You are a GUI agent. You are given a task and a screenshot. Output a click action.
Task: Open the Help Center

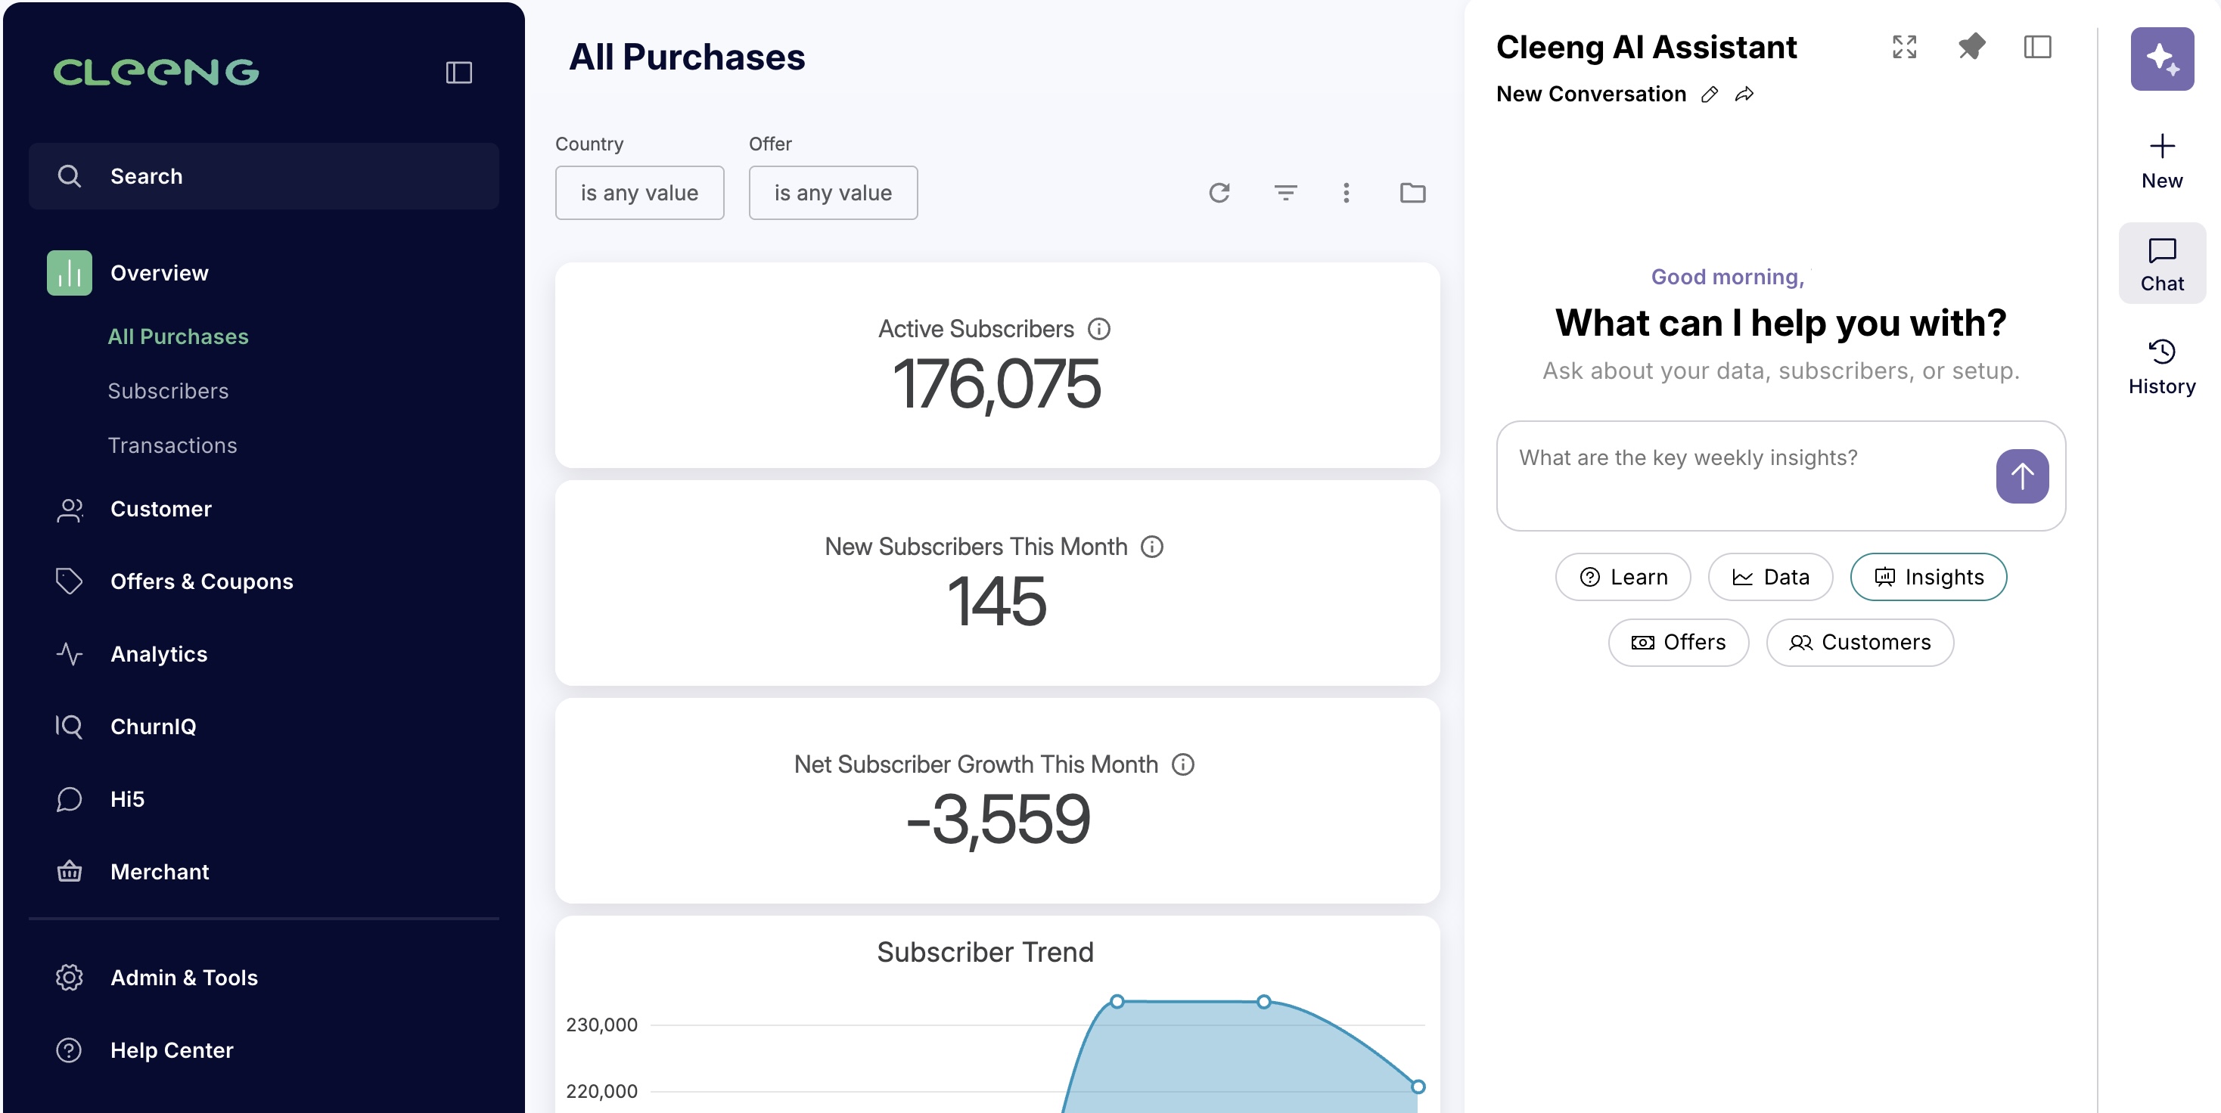(x=172, y=1050)
